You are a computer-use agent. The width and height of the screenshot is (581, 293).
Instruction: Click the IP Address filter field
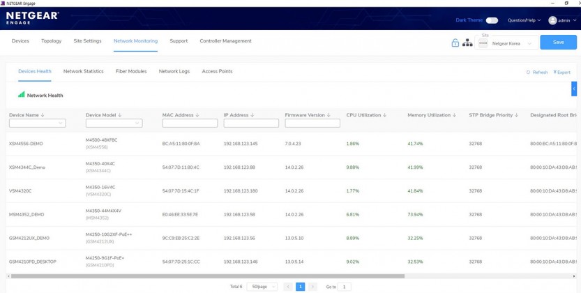(251, 123)
